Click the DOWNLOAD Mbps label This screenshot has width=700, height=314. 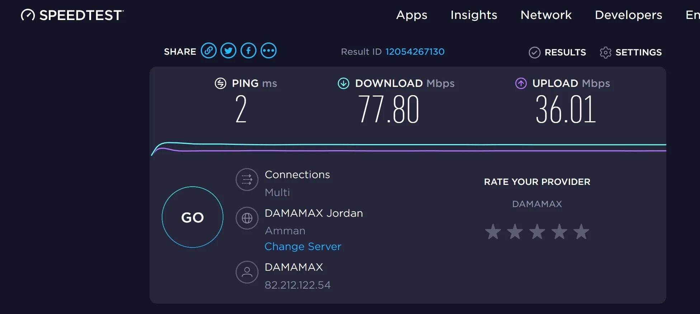click(405, 83)
